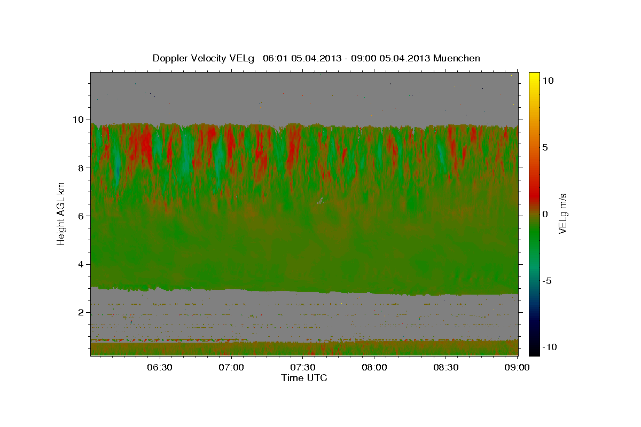Click the date range "06:01 05.04.2013" in title

coord(301,58)
